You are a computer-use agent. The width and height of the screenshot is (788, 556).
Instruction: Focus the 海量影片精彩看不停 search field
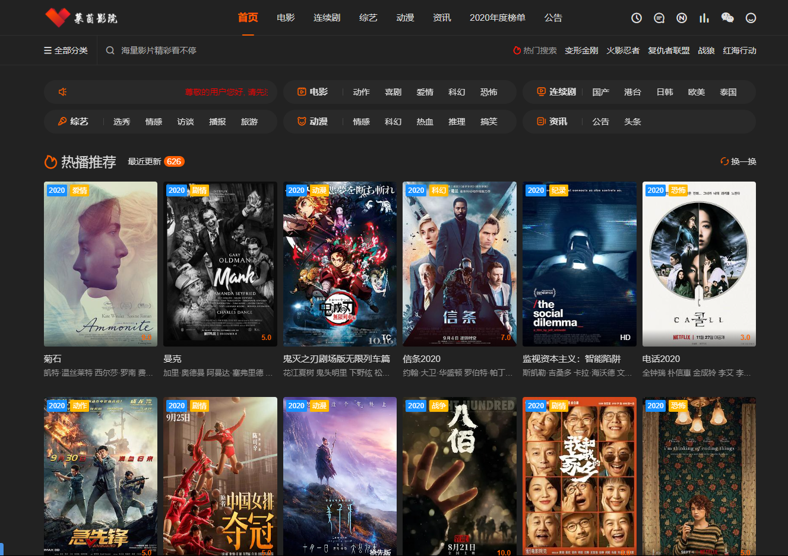159,50
